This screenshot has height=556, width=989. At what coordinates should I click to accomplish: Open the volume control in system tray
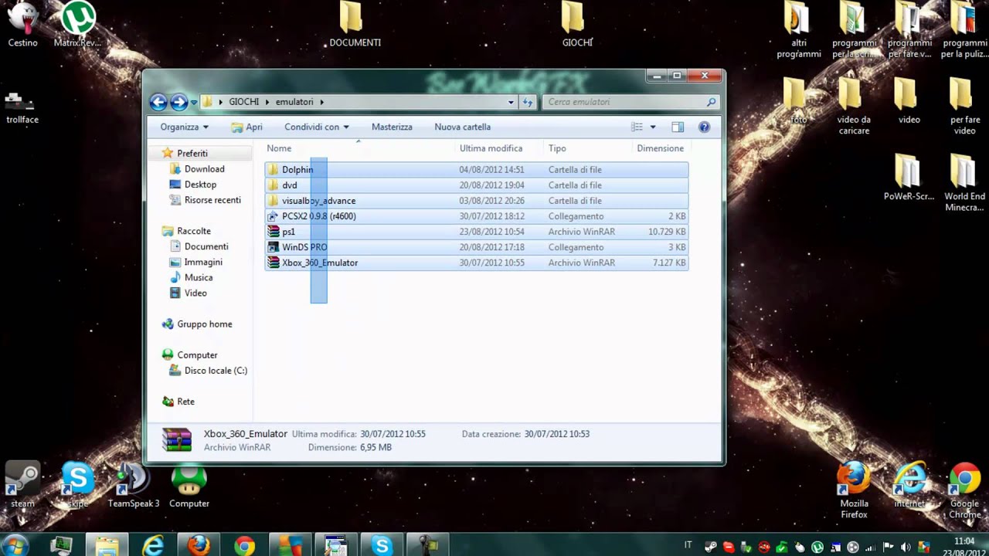click(x=905, y=547)
